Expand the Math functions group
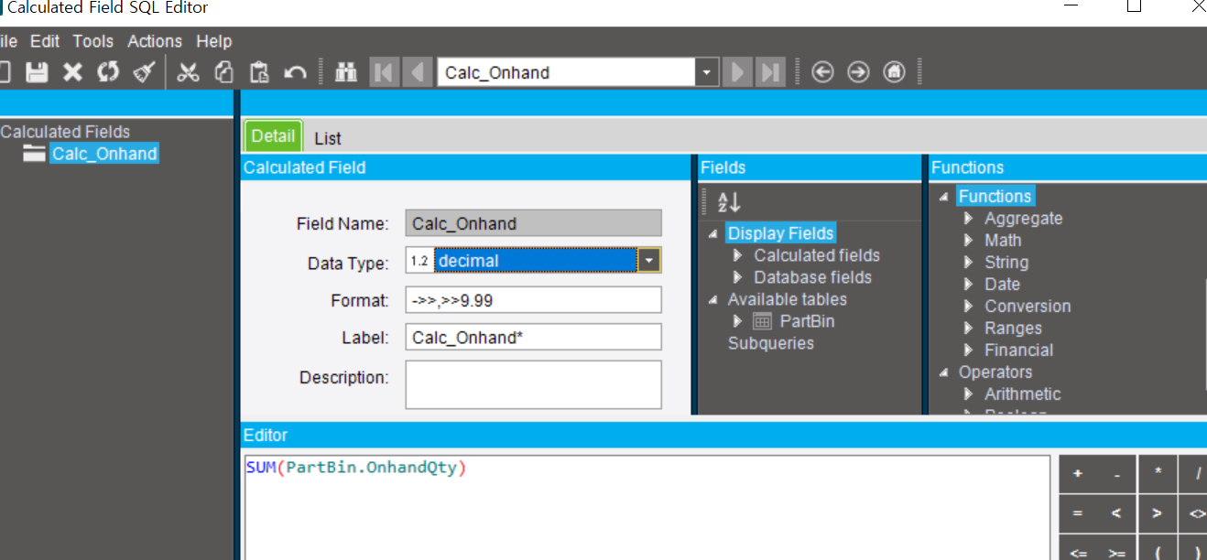Viewport: 1207px width, 560px height. pos(969,241)
